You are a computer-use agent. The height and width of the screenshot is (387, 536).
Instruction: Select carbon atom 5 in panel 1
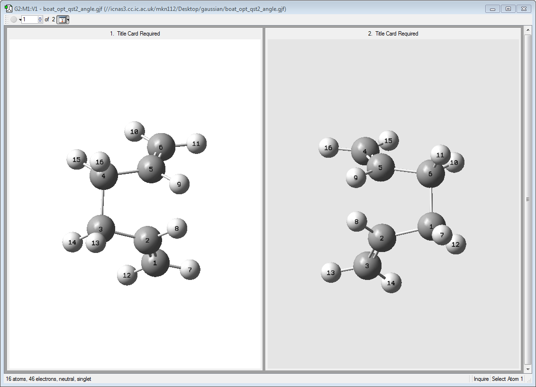pos(151,170)
